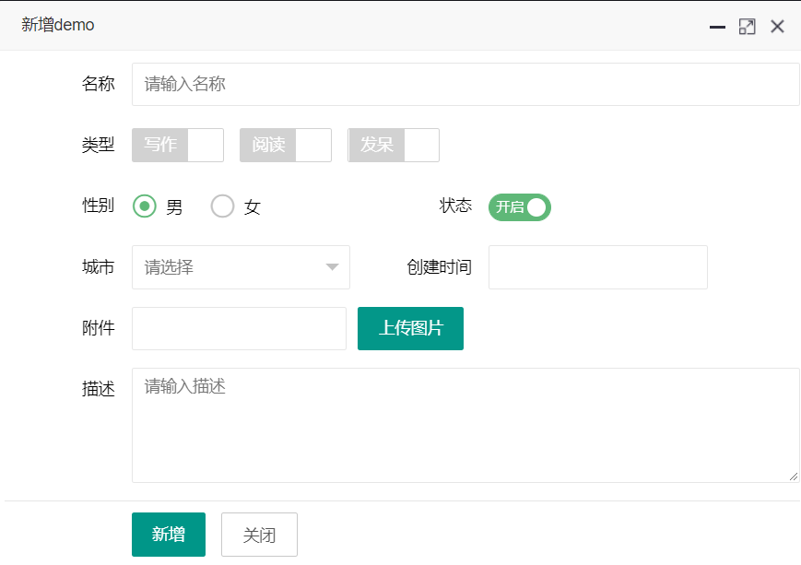The width and height of the screenshot is (801, 565).
Task: Click the 城市 dropdown arrow triangle
Action: click(x=333, y=267)
